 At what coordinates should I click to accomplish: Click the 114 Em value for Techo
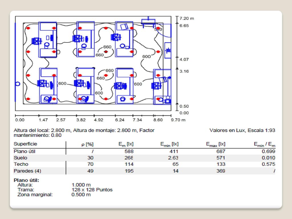[x=129, y=164]
